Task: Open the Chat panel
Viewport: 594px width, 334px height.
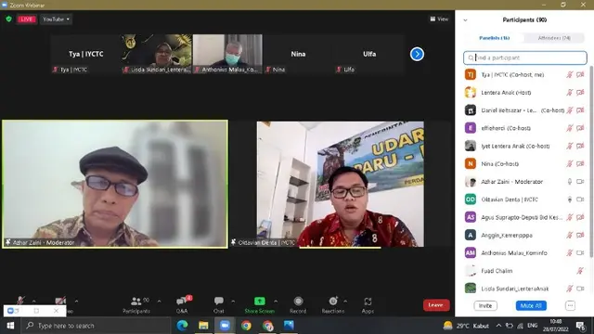Action: pos(219,305)
